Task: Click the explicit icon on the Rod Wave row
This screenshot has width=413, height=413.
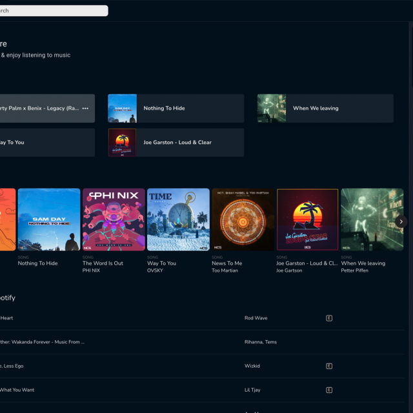Action: click(x=329, y=318)
